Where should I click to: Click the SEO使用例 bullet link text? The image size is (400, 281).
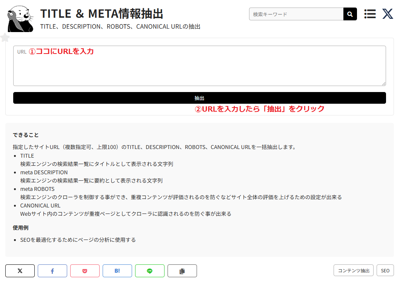(78, 240)
